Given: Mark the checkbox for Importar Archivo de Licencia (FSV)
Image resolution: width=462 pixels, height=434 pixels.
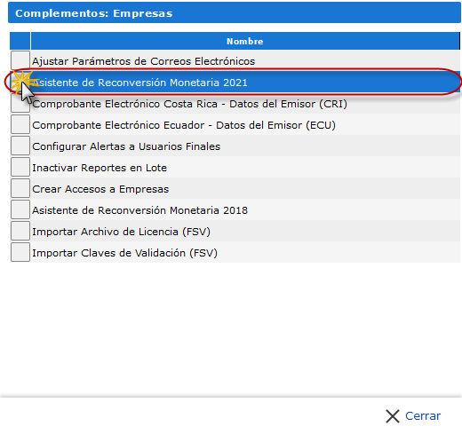Looking at the screenshot, I should 20,231.
